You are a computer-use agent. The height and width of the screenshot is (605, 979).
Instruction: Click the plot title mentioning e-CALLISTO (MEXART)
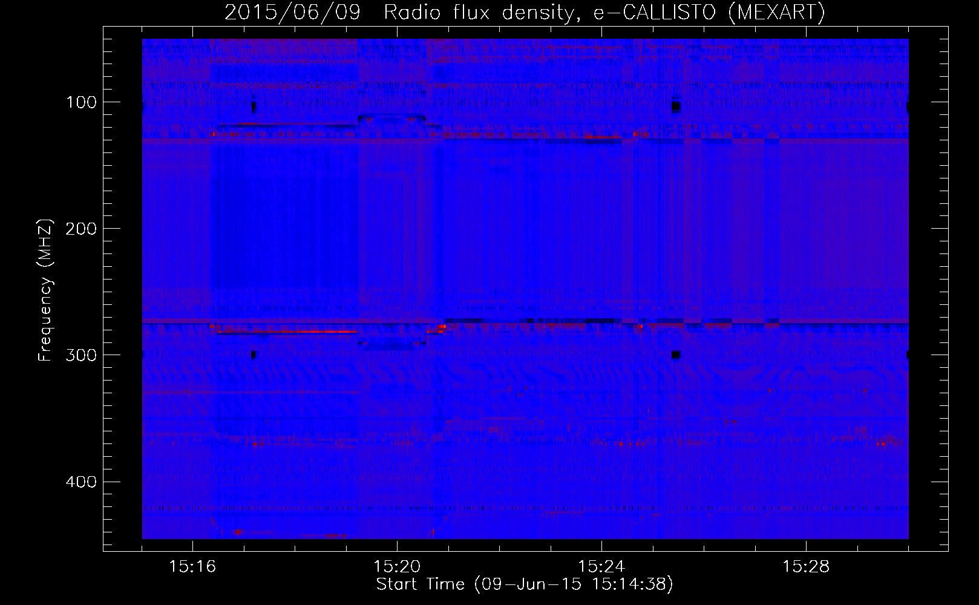pos(525,12)
